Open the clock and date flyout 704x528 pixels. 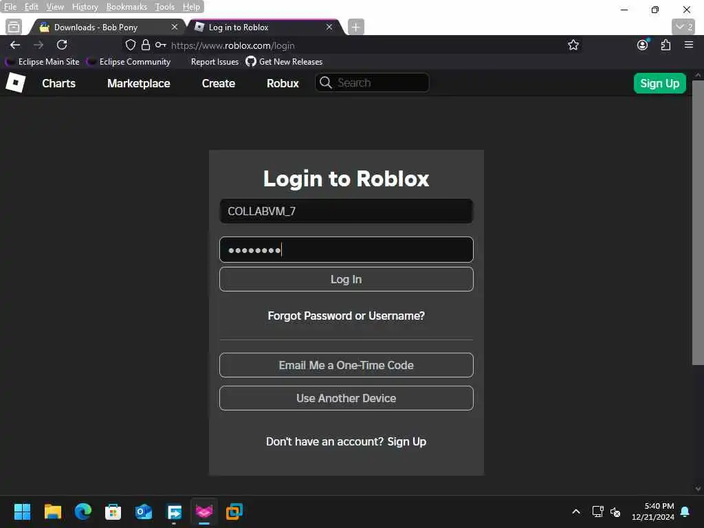tap(653, 511)
